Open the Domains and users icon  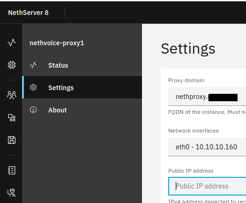pyautogui.click(x=12, y=95)
